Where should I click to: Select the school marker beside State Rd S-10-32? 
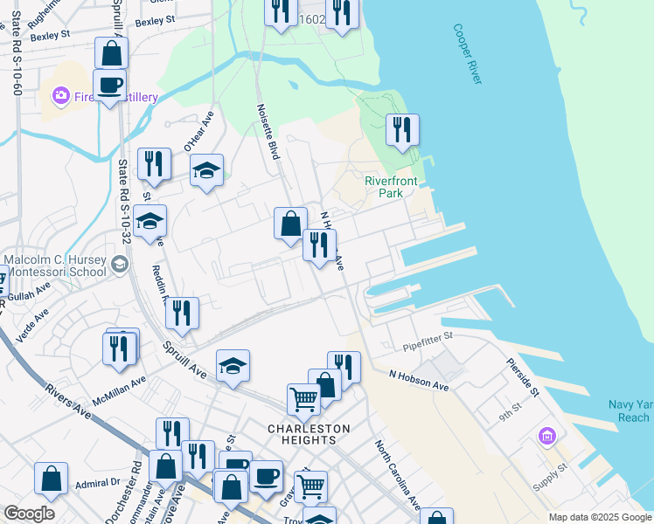click(150, 223)
